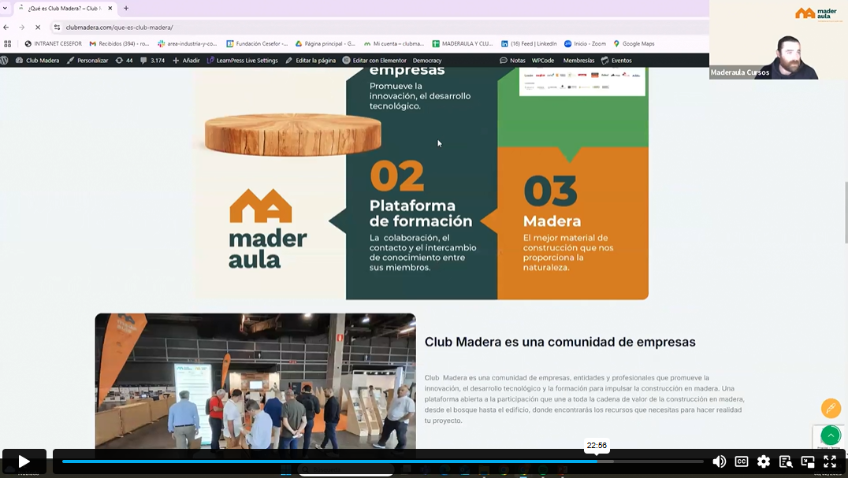Click heading 'Club Madera es una comunidad de empresas'
The image size is (848, 478).
560,342
